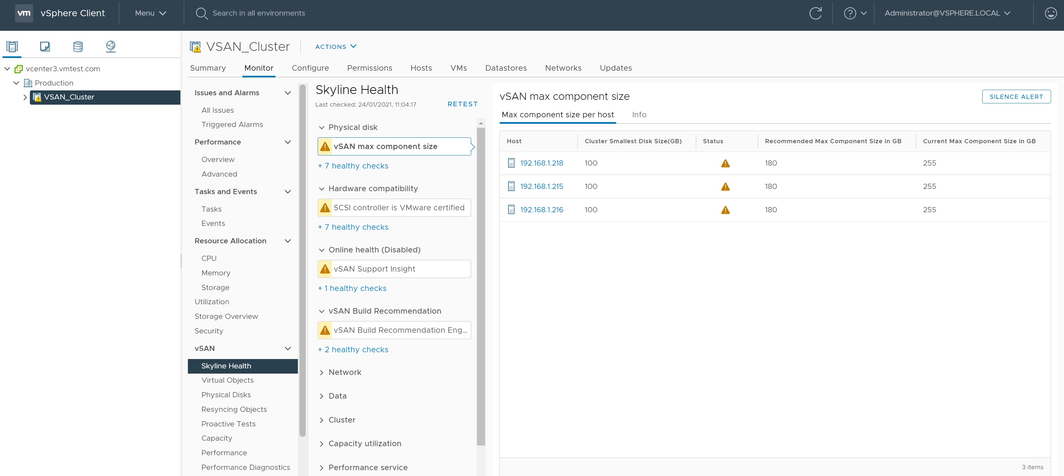Screen dimensions: 1064x476
Task: Collapse the Issues and Alarms section
Action: [288, 93]
